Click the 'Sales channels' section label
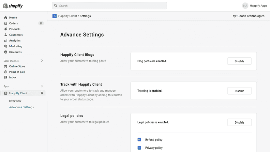The height and width of the screenshot is (152, 270). point(11,61)
